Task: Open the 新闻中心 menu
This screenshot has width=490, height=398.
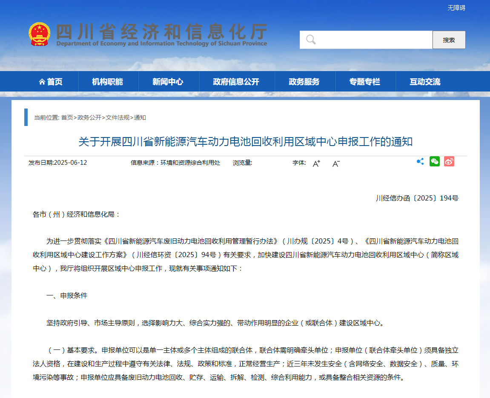Action: (168, 82)
